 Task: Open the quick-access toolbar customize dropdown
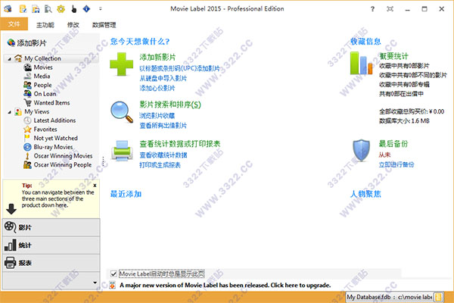(x=100, y=9)
